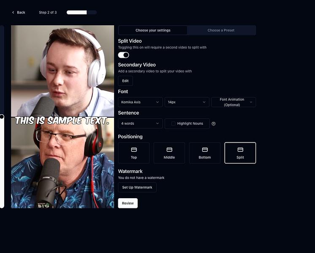Click the Split positioning icon
The image size is (315, 253).
pos(240,150)
